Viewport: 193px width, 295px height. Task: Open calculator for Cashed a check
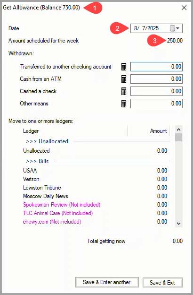(x=124, y=91)
